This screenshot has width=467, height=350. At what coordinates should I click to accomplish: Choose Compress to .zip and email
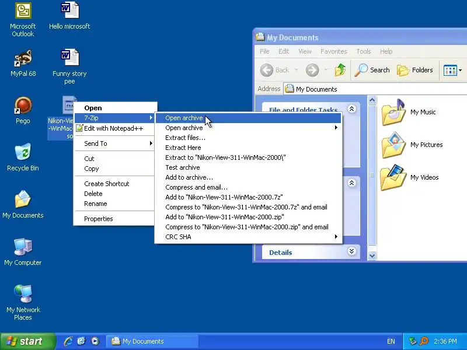[x=249, y=227]
